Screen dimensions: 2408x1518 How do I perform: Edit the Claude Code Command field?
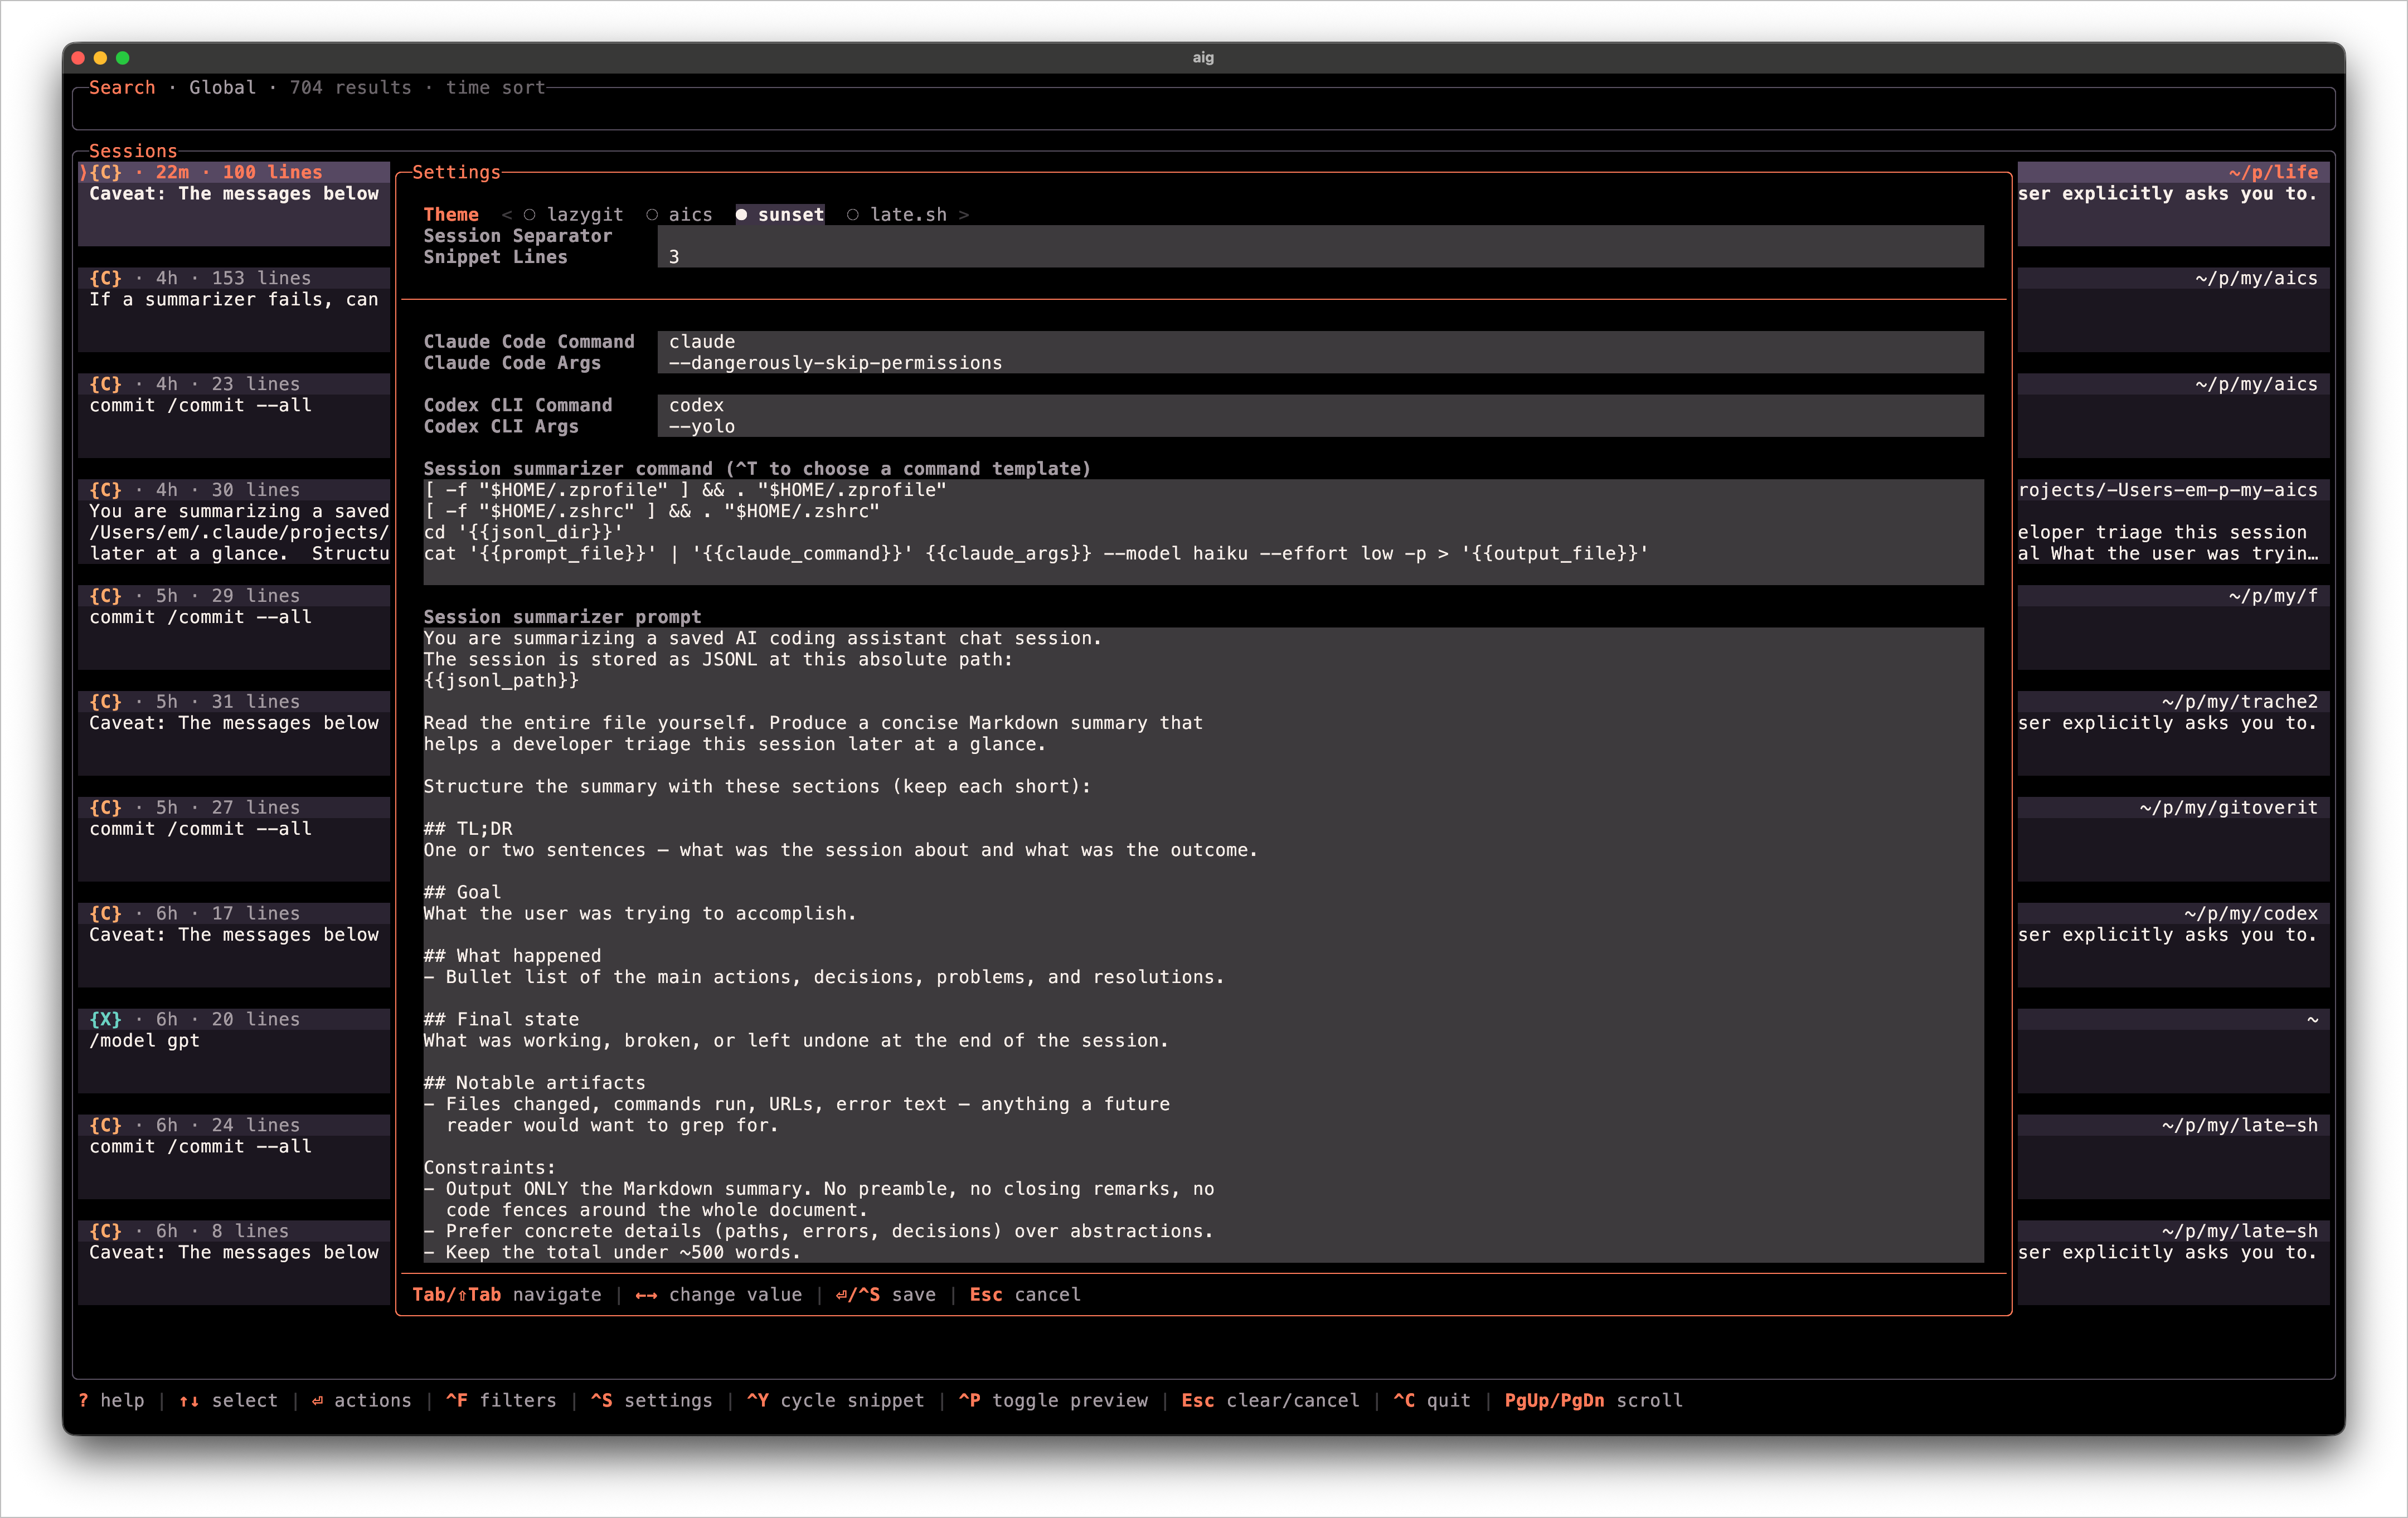coord(1320,342)
